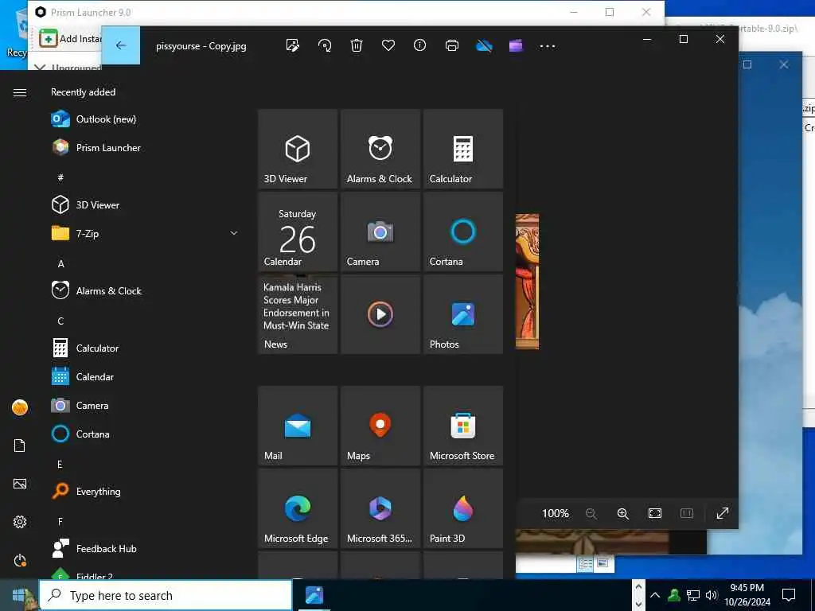This screenshot has height=611, width=815.
Task: Open 3D Viewer in the app list
Action: (146, 204)
